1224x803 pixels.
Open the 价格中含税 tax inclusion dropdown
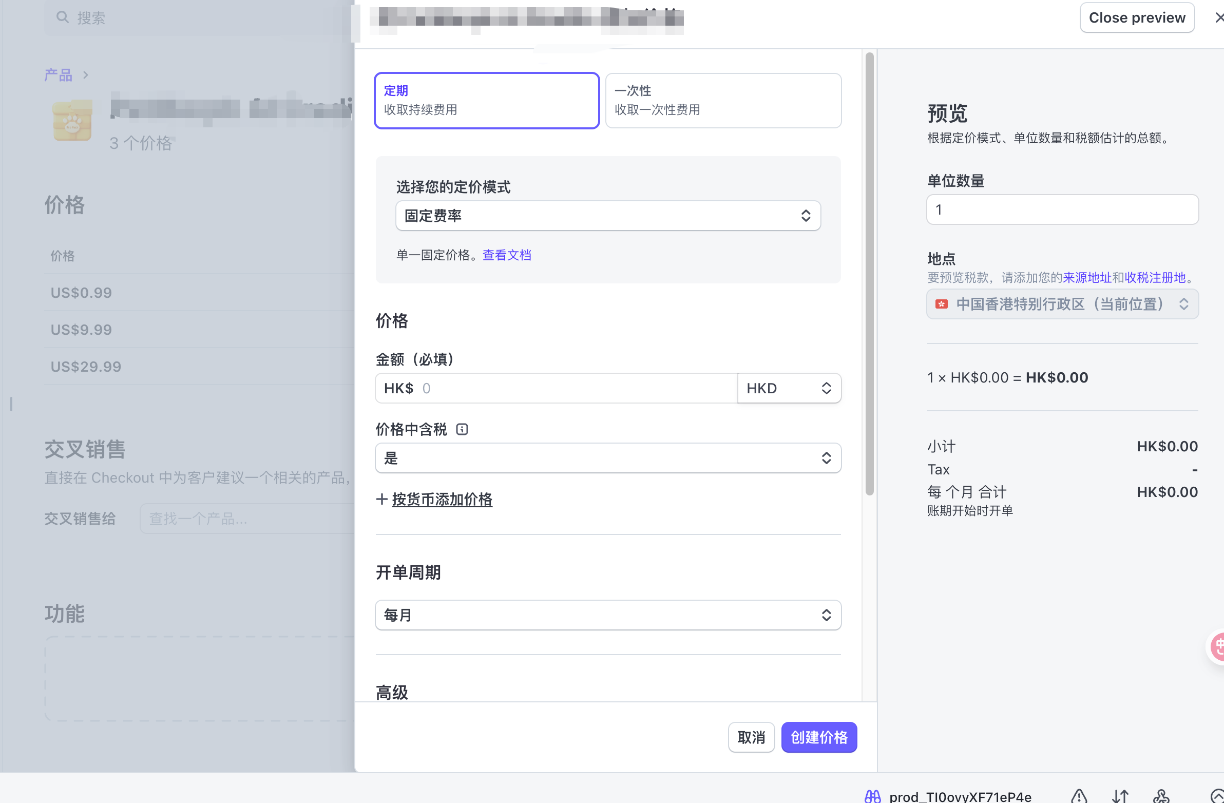607,458
